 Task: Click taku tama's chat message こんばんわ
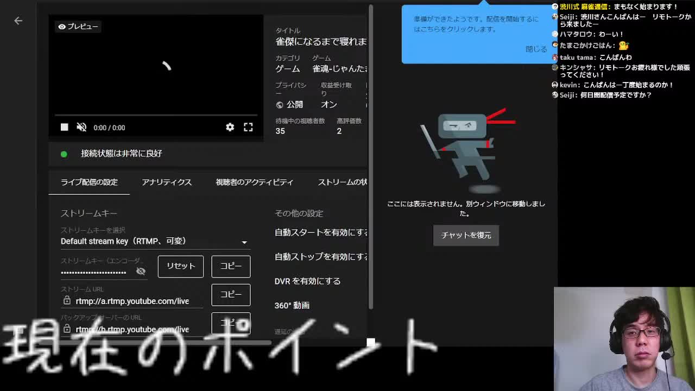(615, 58)
